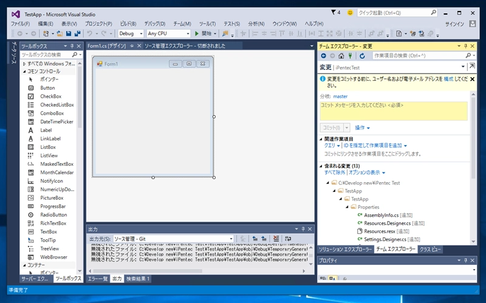Collapse the Related Work Items section
The width and height of the screenshot is (486, 303).
pos(321,139)
